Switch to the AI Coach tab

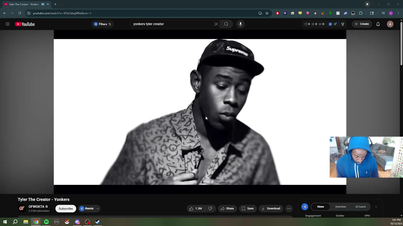360,207
